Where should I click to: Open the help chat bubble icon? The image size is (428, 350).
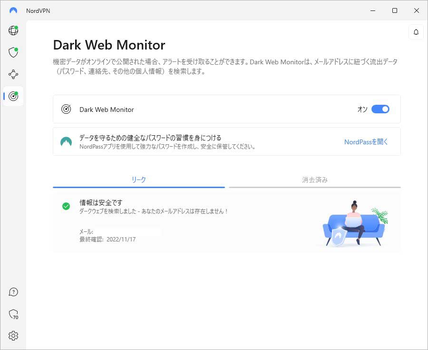(x=13, y=292)
